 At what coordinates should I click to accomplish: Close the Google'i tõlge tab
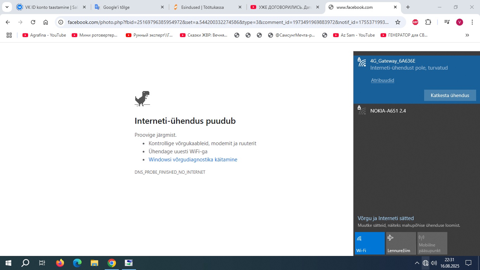(162, 7)
